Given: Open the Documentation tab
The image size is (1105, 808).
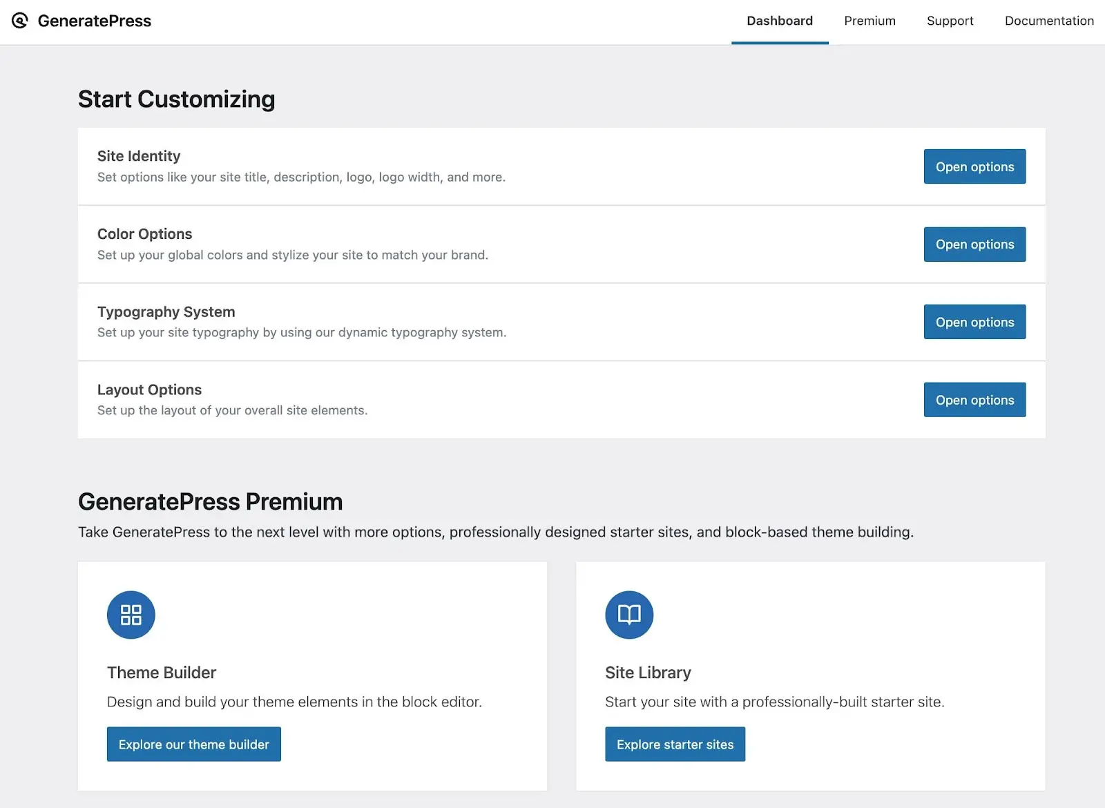Looking at the screenshot, I should pyautogui.click(x=1048, y=21).
